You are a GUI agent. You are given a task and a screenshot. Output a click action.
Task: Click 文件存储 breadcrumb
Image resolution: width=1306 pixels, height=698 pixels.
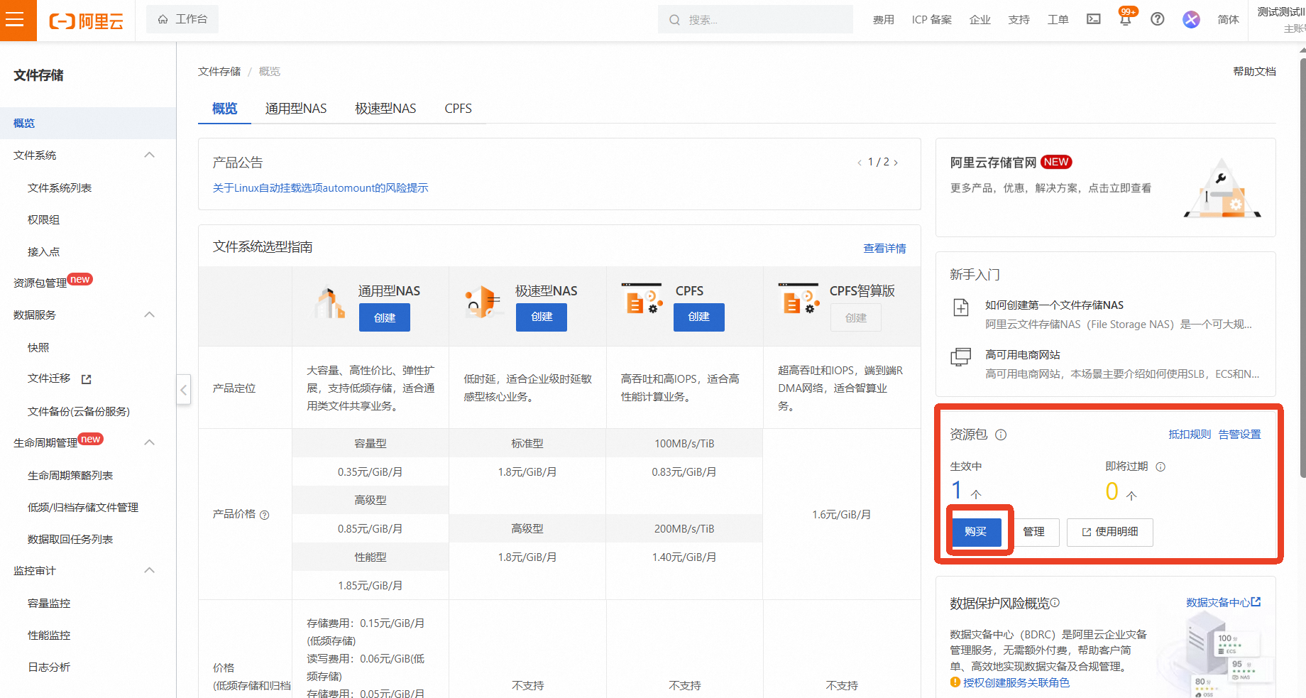[x=219, y=72]
